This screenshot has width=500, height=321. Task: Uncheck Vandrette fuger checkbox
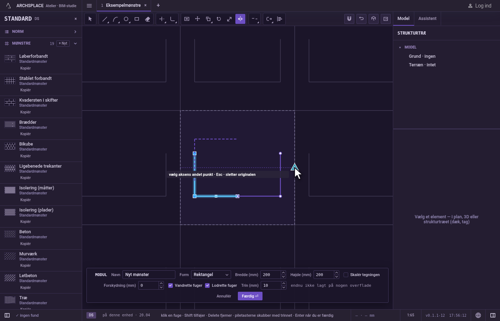point(171,285)
